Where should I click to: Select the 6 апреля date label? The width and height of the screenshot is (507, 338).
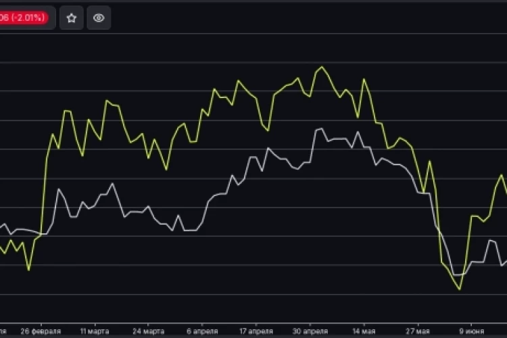coord(202,331)
